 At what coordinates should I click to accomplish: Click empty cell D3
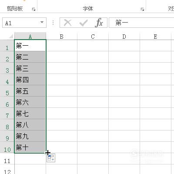click(124, 68)
